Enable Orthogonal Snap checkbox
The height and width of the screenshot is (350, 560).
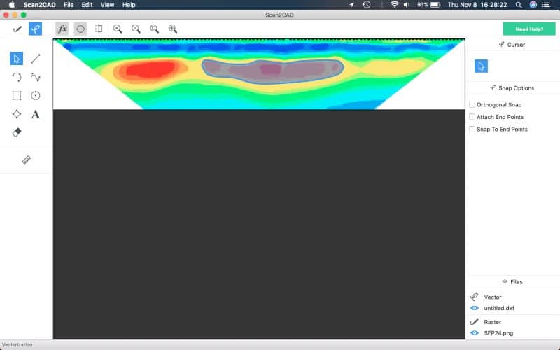(472, 105)
